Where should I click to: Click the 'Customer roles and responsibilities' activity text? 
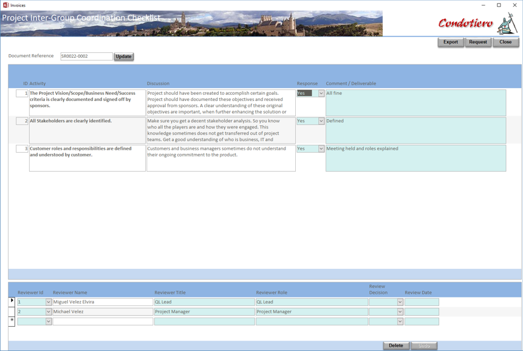[x=87, y=158]
